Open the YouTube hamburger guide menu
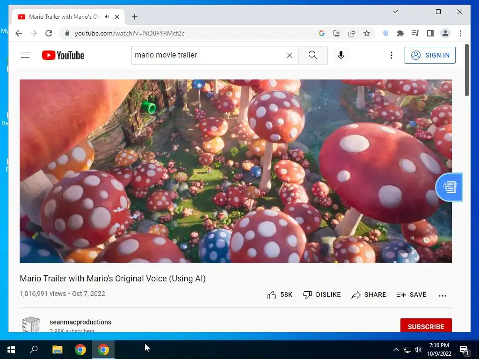The height and width of the screenshot is (359, 479). (25, 55)
